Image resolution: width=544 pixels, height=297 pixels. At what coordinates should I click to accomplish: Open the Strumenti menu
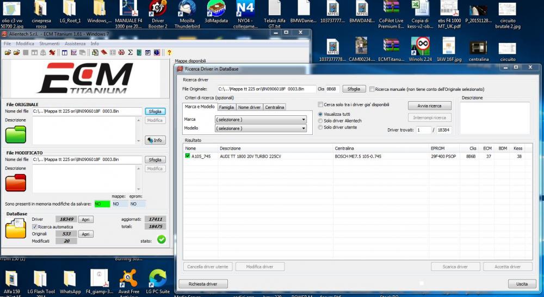(x=50, y=44)
